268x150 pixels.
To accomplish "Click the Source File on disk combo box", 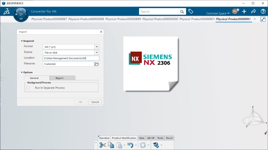I will (x=71, y=53).
